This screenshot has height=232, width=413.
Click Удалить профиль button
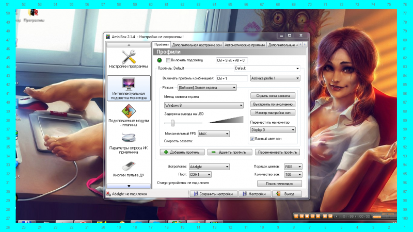230,152
